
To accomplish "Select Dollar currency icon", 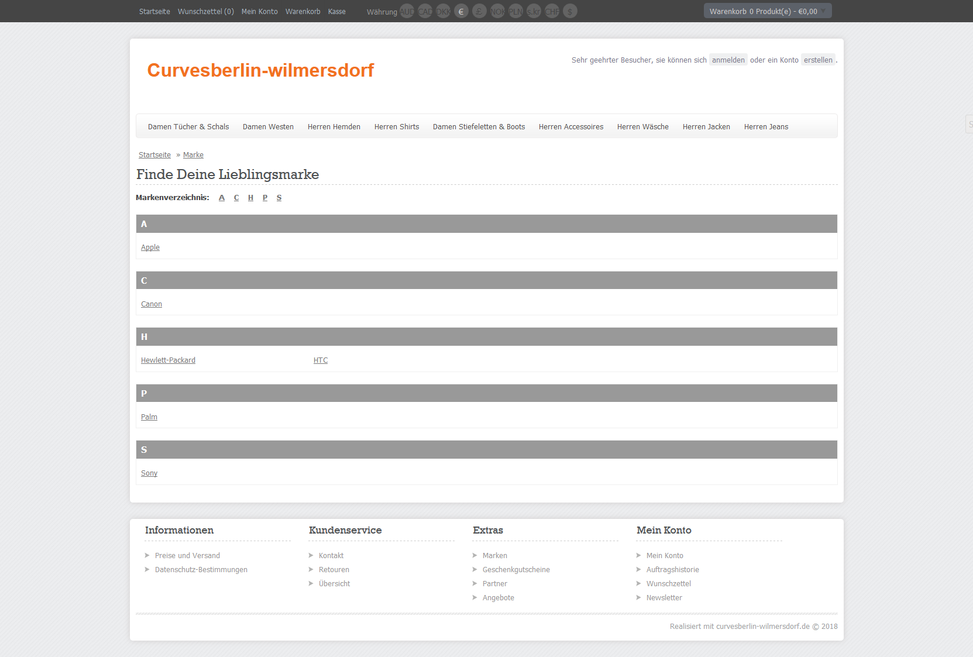I will pyautogui.click(x=570, y=11).
